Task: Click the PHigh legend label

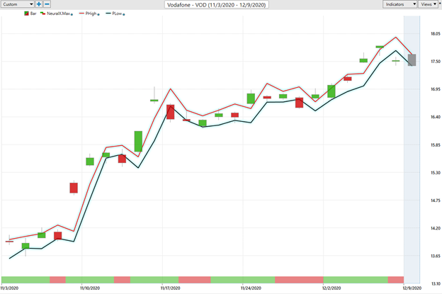Action: pos(91,13)
